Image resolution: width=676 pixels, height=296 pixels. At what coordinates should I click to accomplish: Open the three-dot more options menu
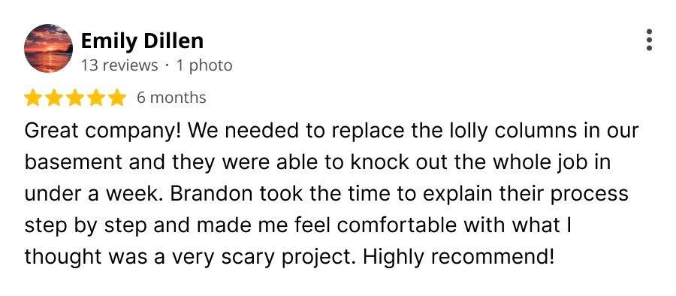(x=649, y=40)
